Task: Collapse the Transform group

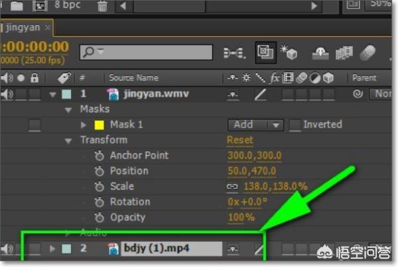Action: (x=68, y=141)
